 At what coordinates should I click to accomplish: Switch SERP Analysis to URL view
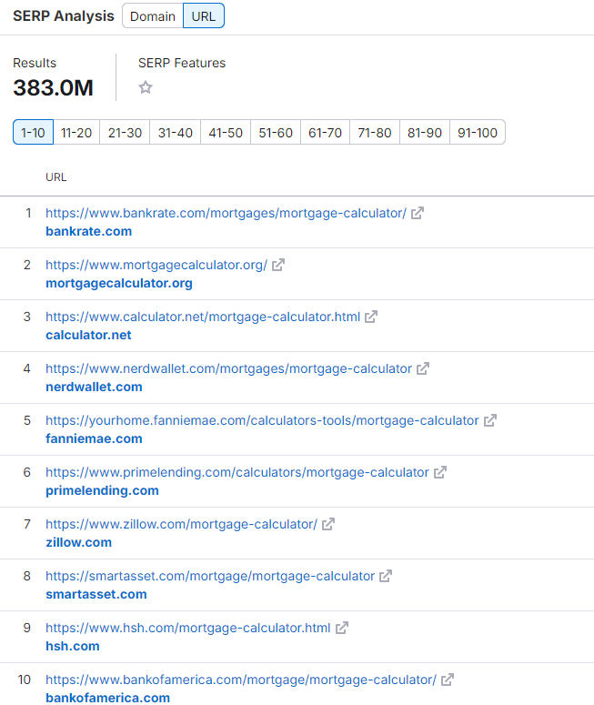(x=203, y=16)
